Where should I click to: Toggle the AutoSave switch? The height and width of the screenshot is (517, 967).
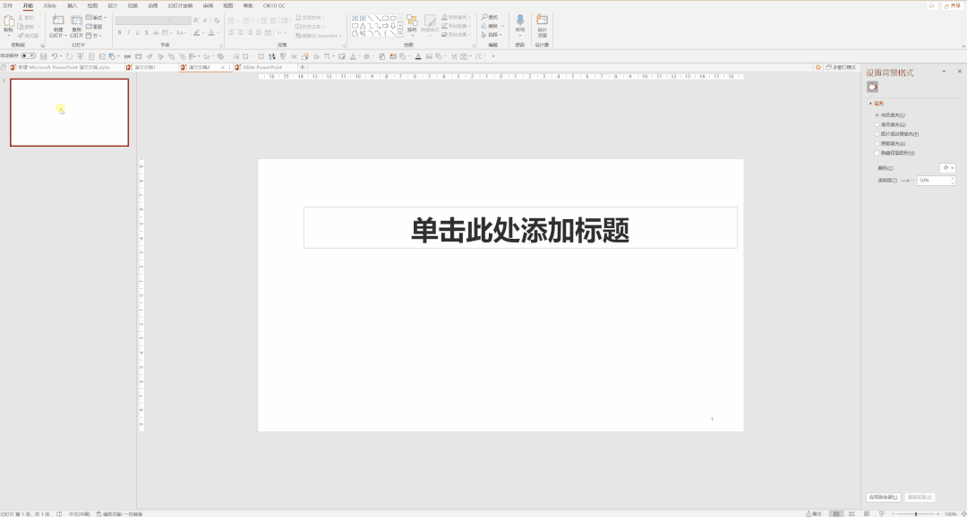click(x=29, y=56)
